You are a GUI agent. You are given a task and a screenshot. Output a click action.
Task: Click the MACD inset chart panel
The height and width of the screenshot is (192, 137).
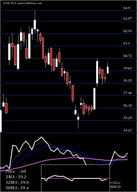click(x=75, y=178)
